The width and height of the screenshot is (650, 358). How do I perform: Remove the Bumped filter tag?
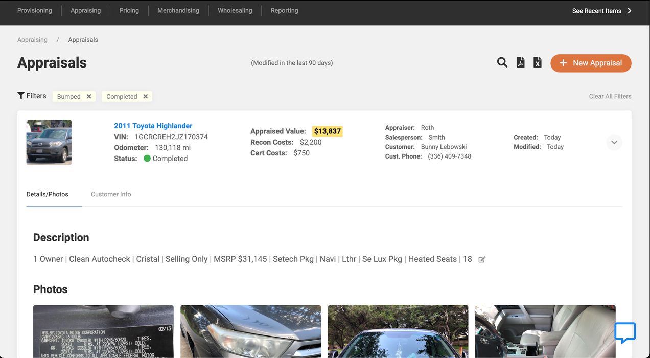(89, 96)
